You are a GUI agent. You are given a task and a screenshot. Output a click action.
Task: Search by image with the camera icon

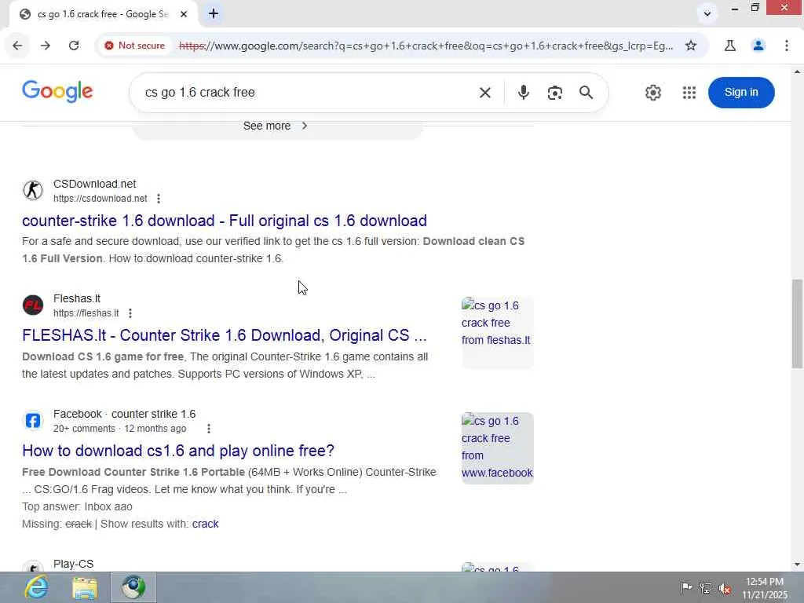click(554, 93)
